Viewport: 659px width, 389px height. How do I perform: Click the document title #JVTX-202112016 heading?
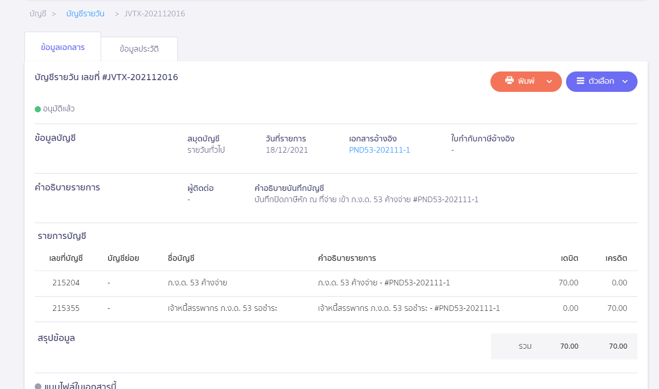[x=106, y=78]
